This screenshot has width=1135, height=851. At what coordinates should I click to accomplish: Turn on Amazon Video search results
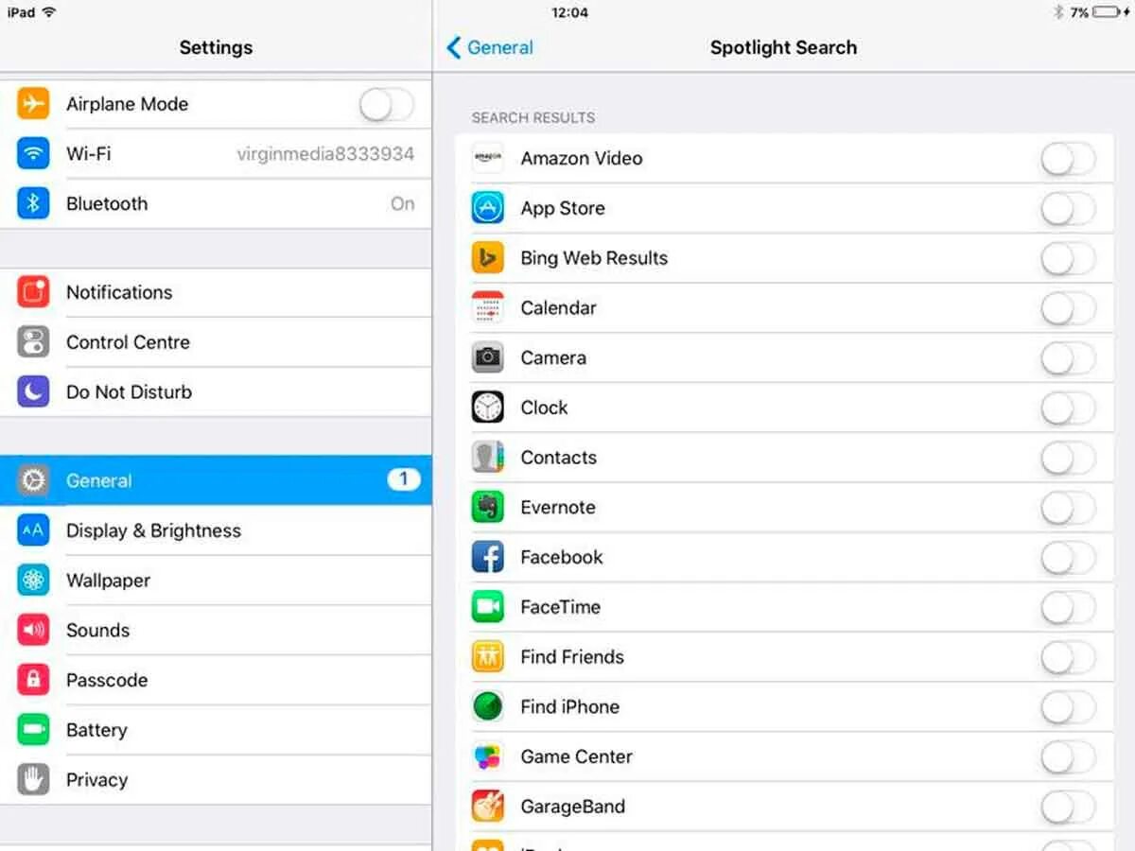coord(1069,159)
